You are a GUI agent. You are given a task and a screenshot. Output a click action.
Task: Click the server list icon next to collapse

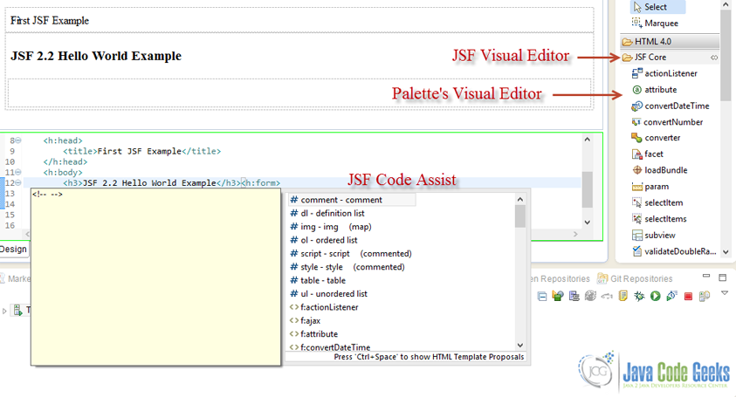point(574,296)
